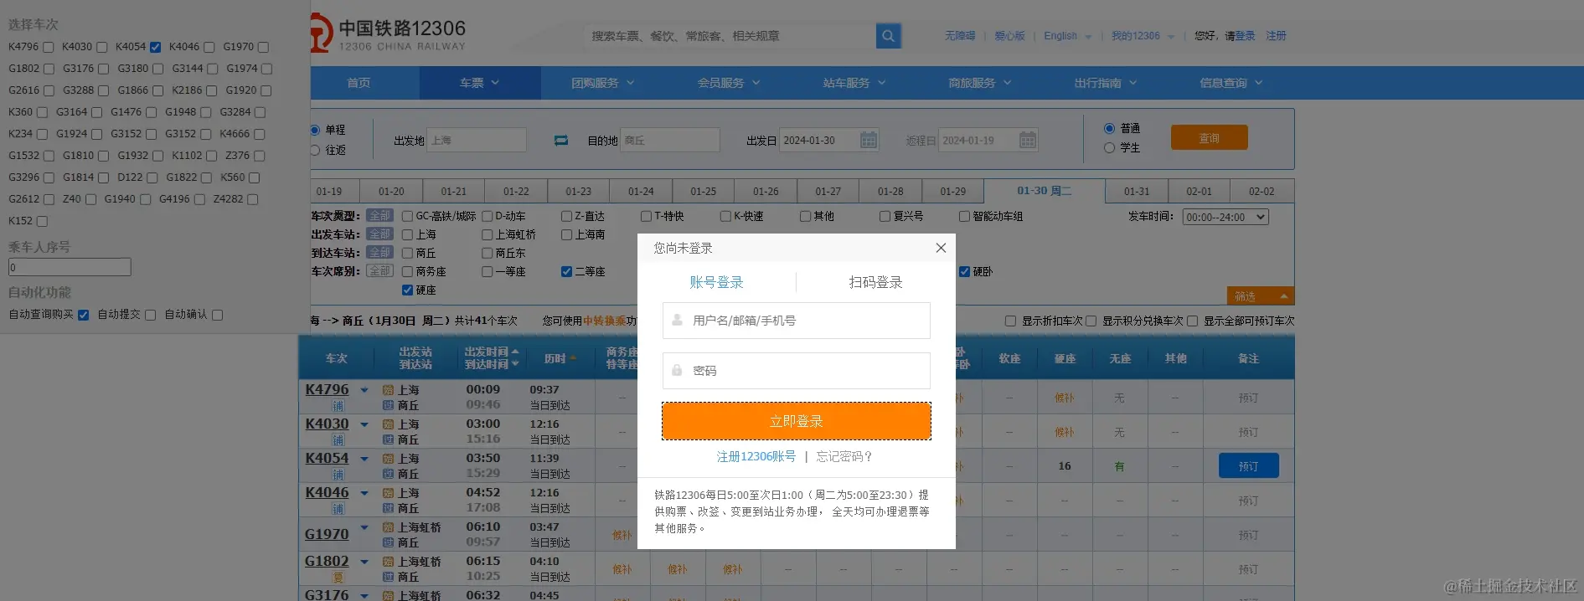Open train number K4046 link

[327, 492]
